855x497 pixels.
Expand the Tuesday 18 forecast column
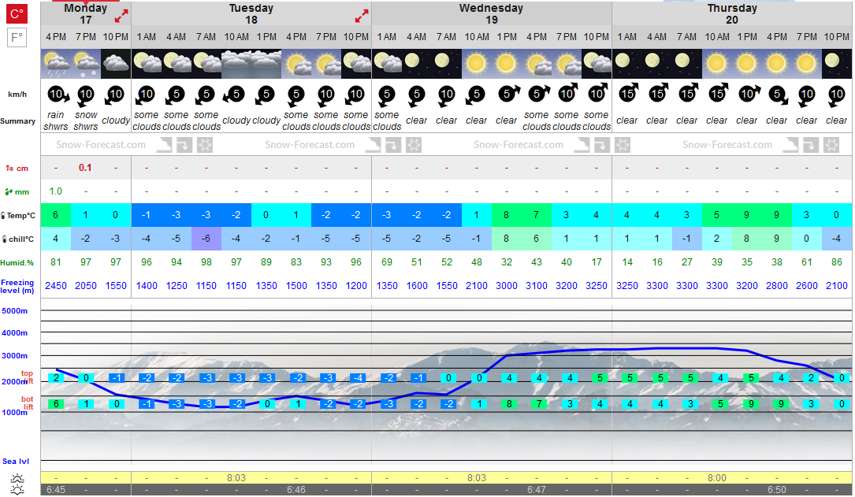tap(362, 17)
